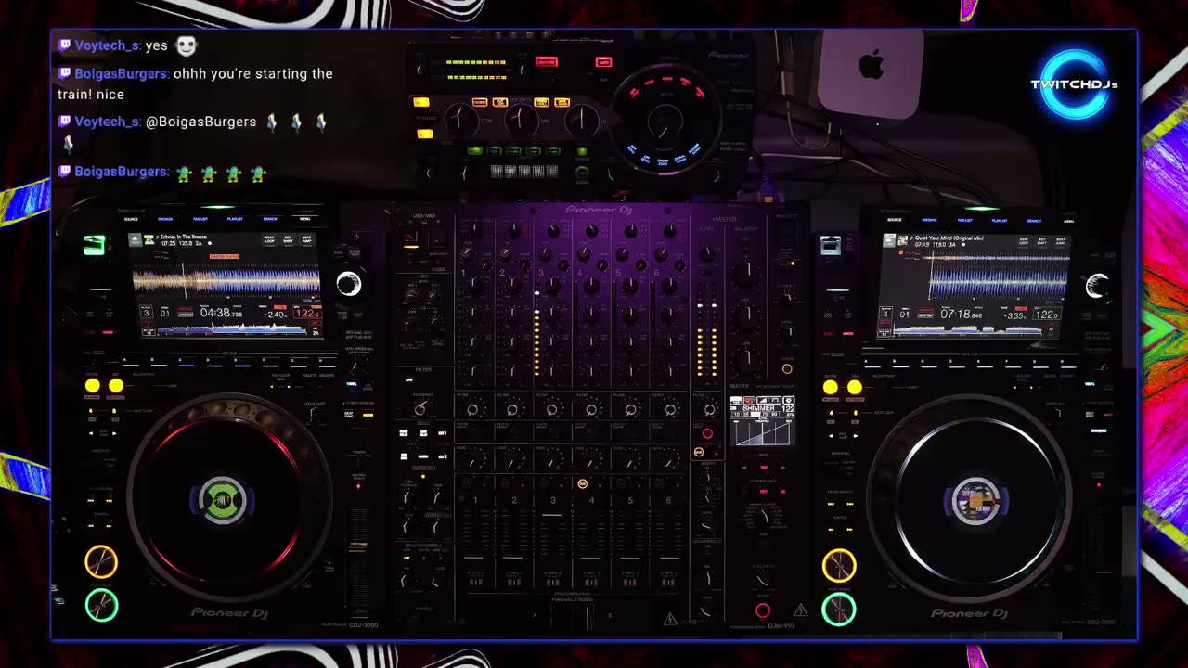Tap BEAT JUMP on Quiet Your Mind screen
1188x668 pixels.
[1061, 241]
